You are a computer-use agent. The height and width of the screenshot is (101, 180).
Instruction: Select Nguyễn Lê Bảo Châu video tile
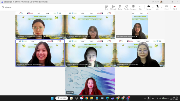point(40,25)
